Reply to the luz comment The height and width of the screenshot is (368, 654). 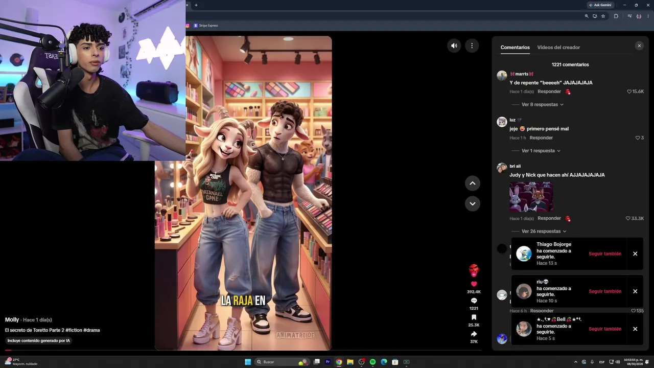tap(541, 138)
